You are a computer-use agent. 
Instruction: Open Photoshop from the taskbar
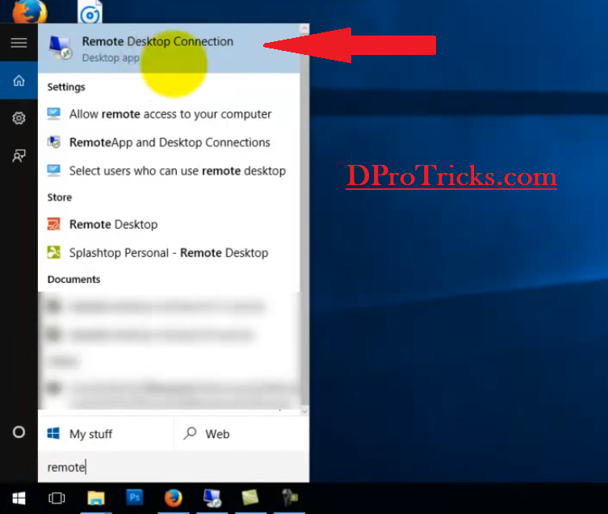click(x=135, y=497)
